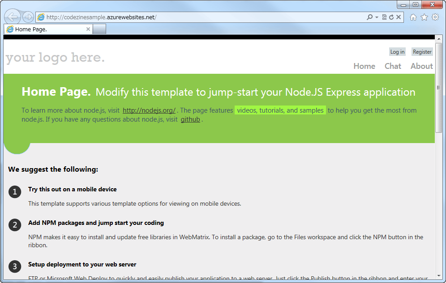Click the numbered circle 2 icon
This screenshot has height=283, width=446.
(15, 225)
